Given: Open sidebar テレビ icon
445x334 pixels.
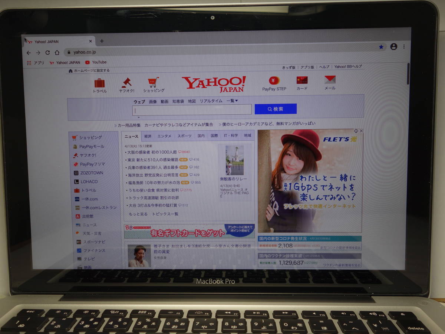Looking at the screenshot, I should [x=79, y=259].
